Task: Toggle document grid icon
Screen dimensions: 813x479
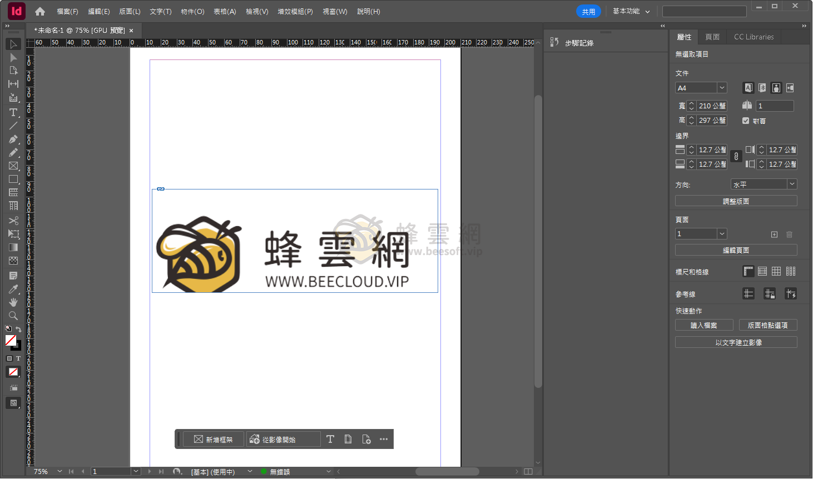Action: [x=776, y=271]
